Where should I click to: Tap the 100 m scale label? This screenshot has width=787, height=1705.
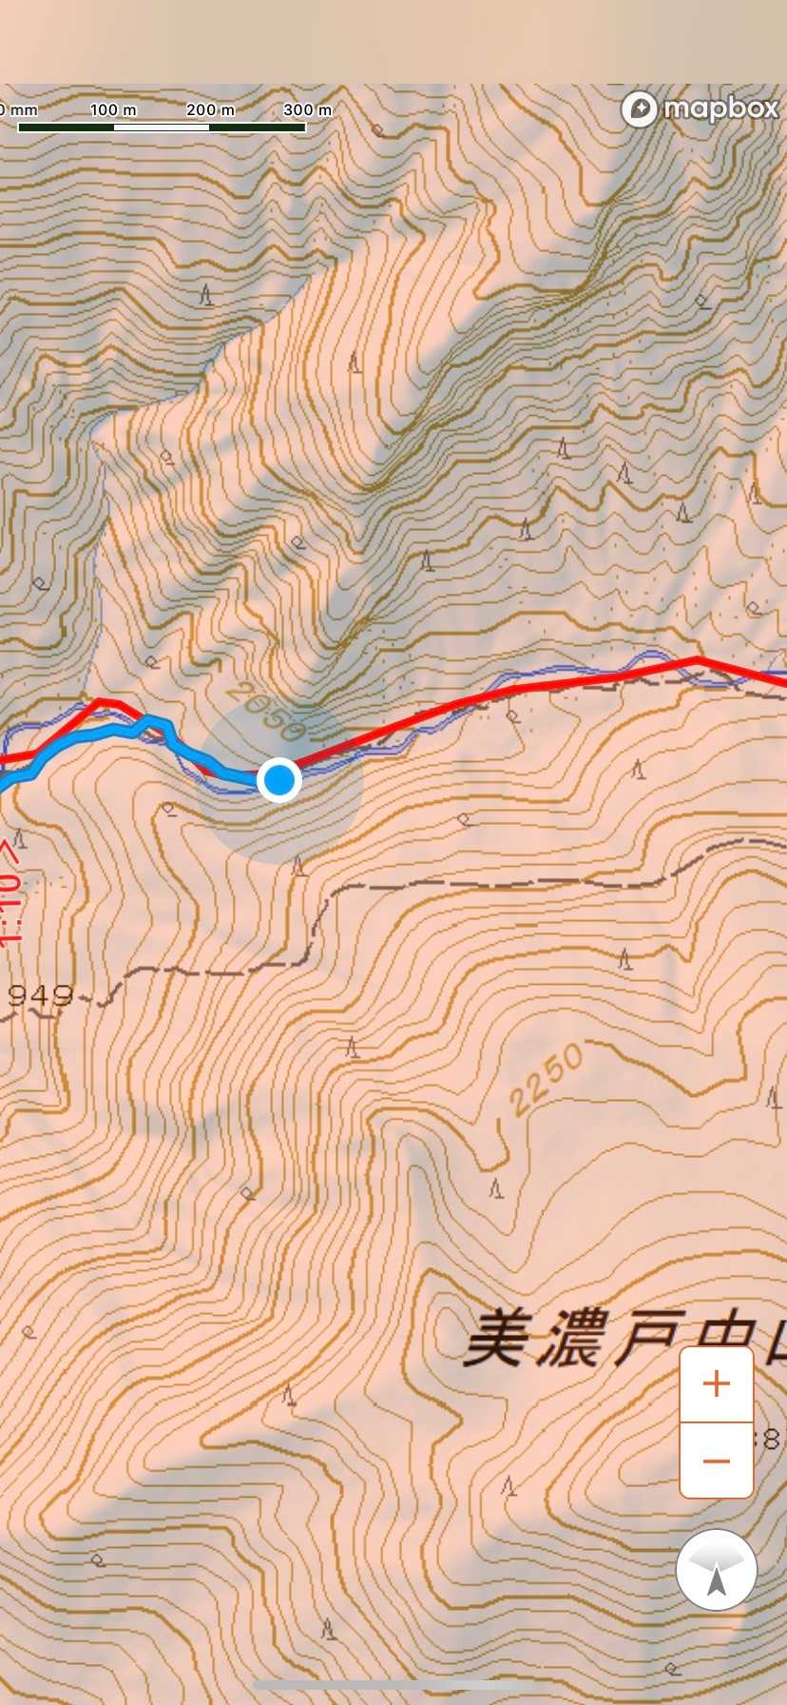(x=113, y=109)
